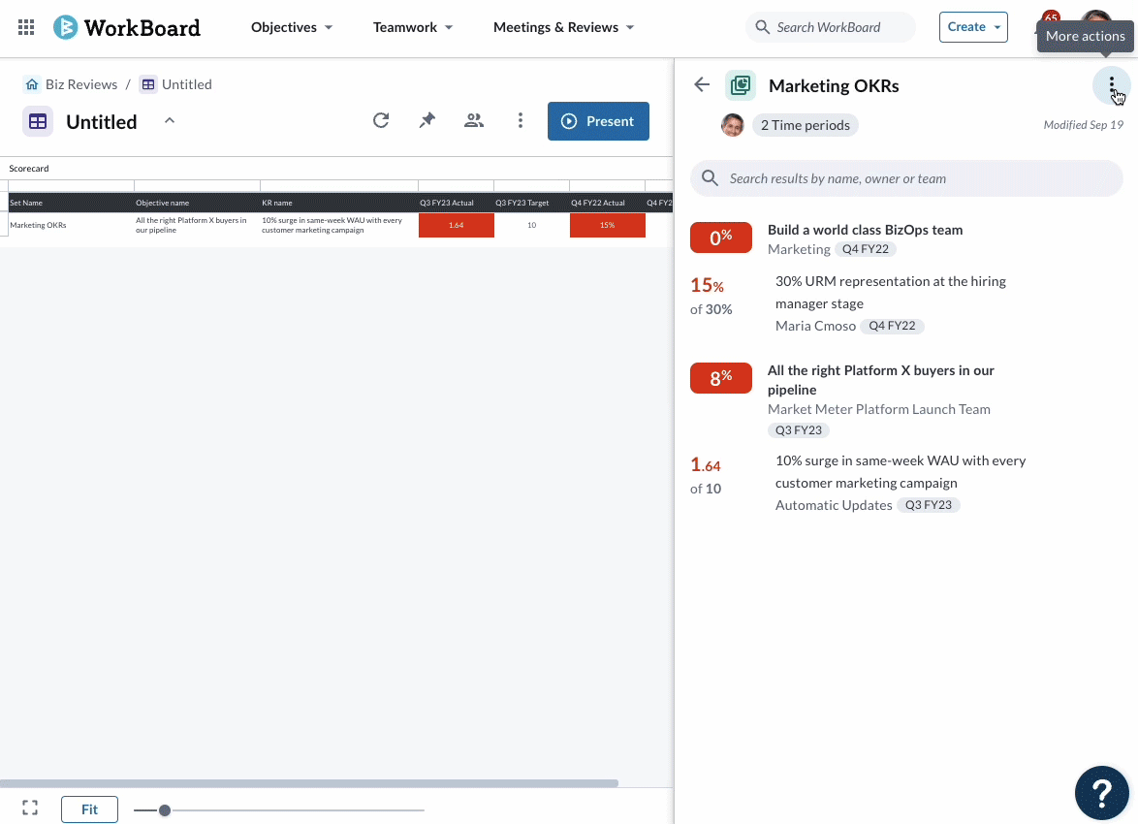Open the help question mark button

coord(1102,794)
